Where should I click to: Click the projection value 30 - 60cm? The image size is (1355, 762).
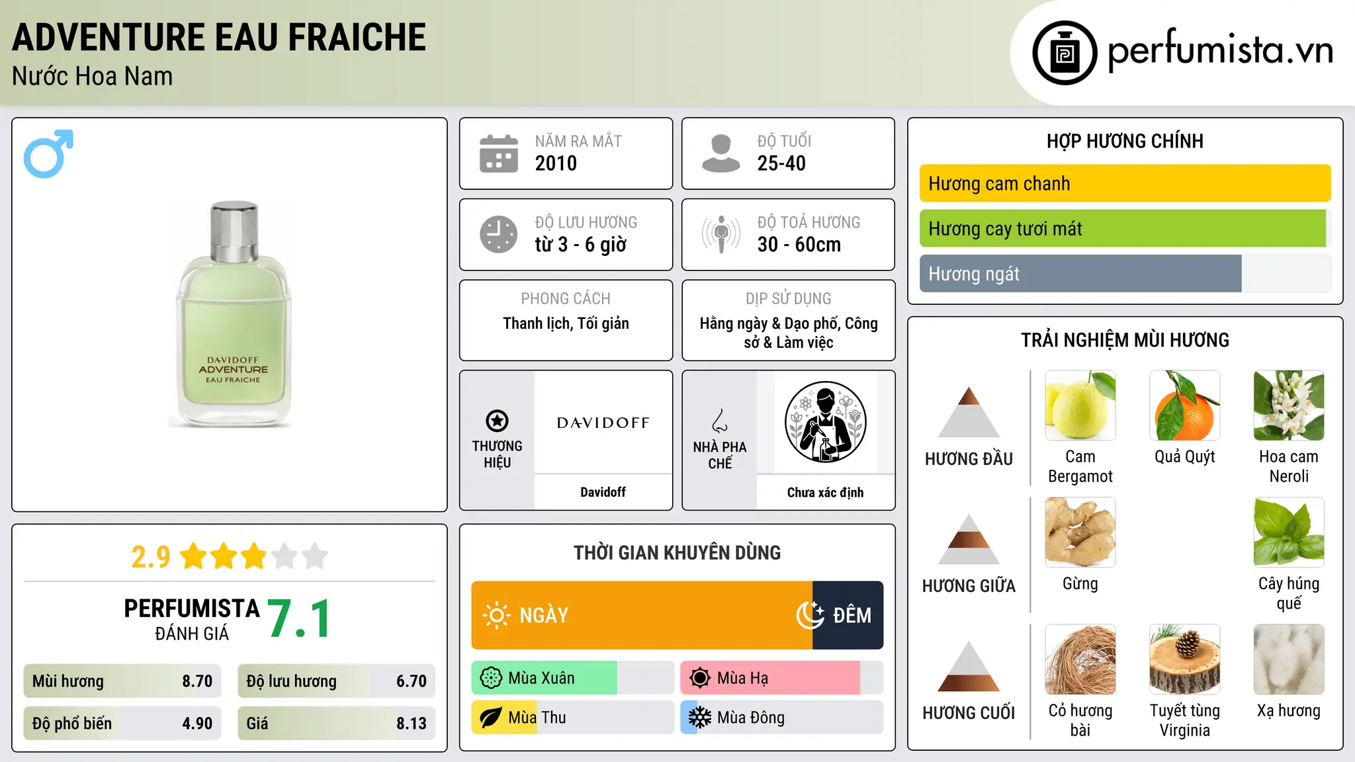point(799,245)
